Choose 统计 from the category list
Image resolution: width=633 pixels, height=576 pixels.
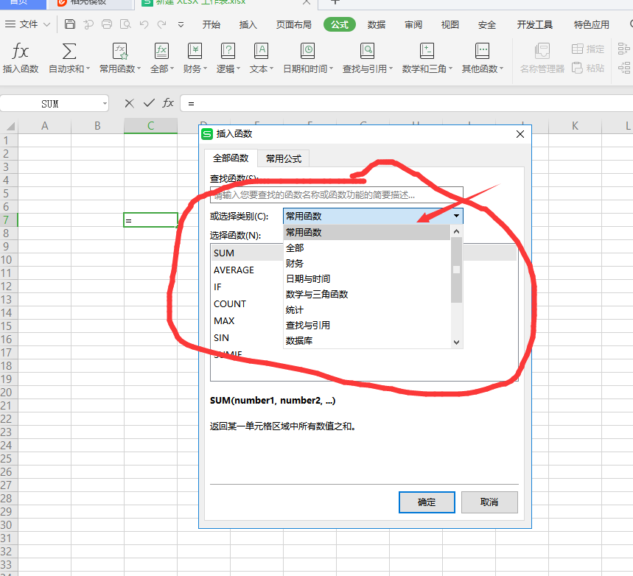click(295, 310)
